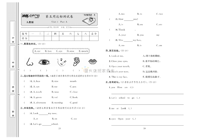Screen dimensions: 197x139
Task: Click blank in 'How ___ you?'
Action: coord(128,20)
